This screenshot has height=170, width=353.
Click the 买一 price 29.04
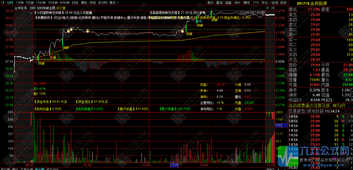click(315, 40)
